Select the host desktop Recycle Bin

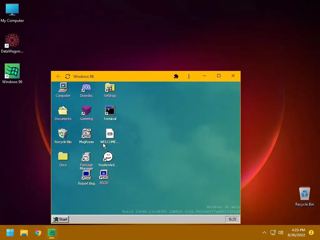[x=304, y=197]
